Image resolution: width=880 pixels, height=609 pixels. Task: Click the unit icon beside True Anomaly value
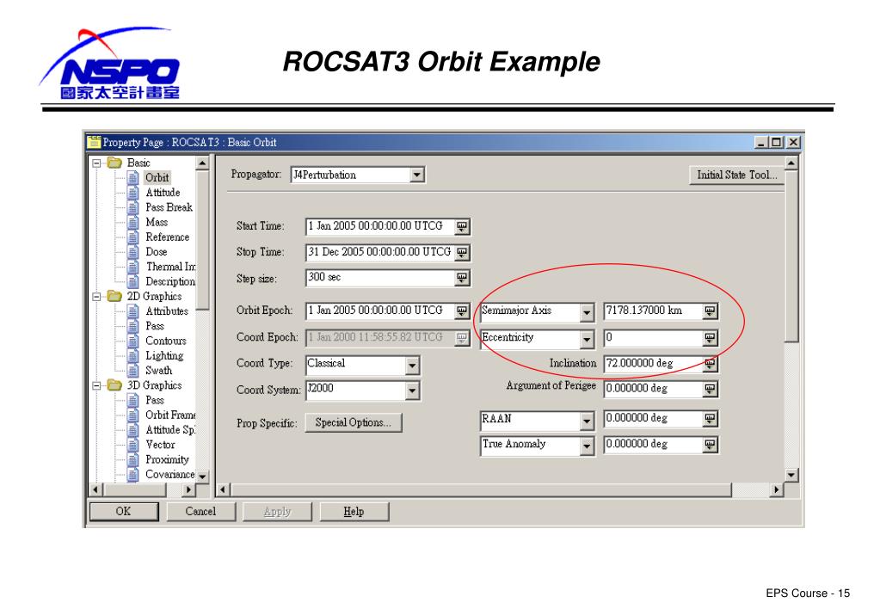pos(710,445)
